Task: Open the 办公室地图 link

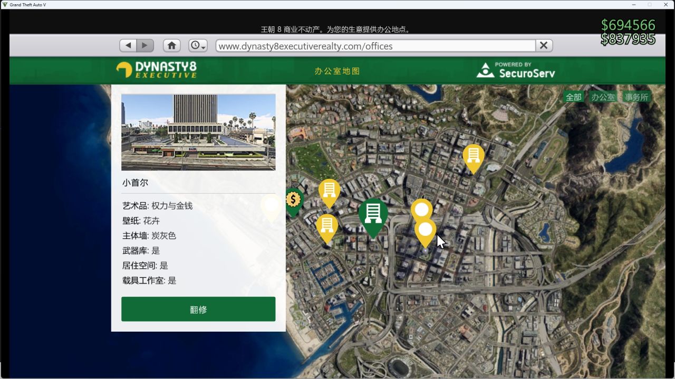Action: coord(337,71)
